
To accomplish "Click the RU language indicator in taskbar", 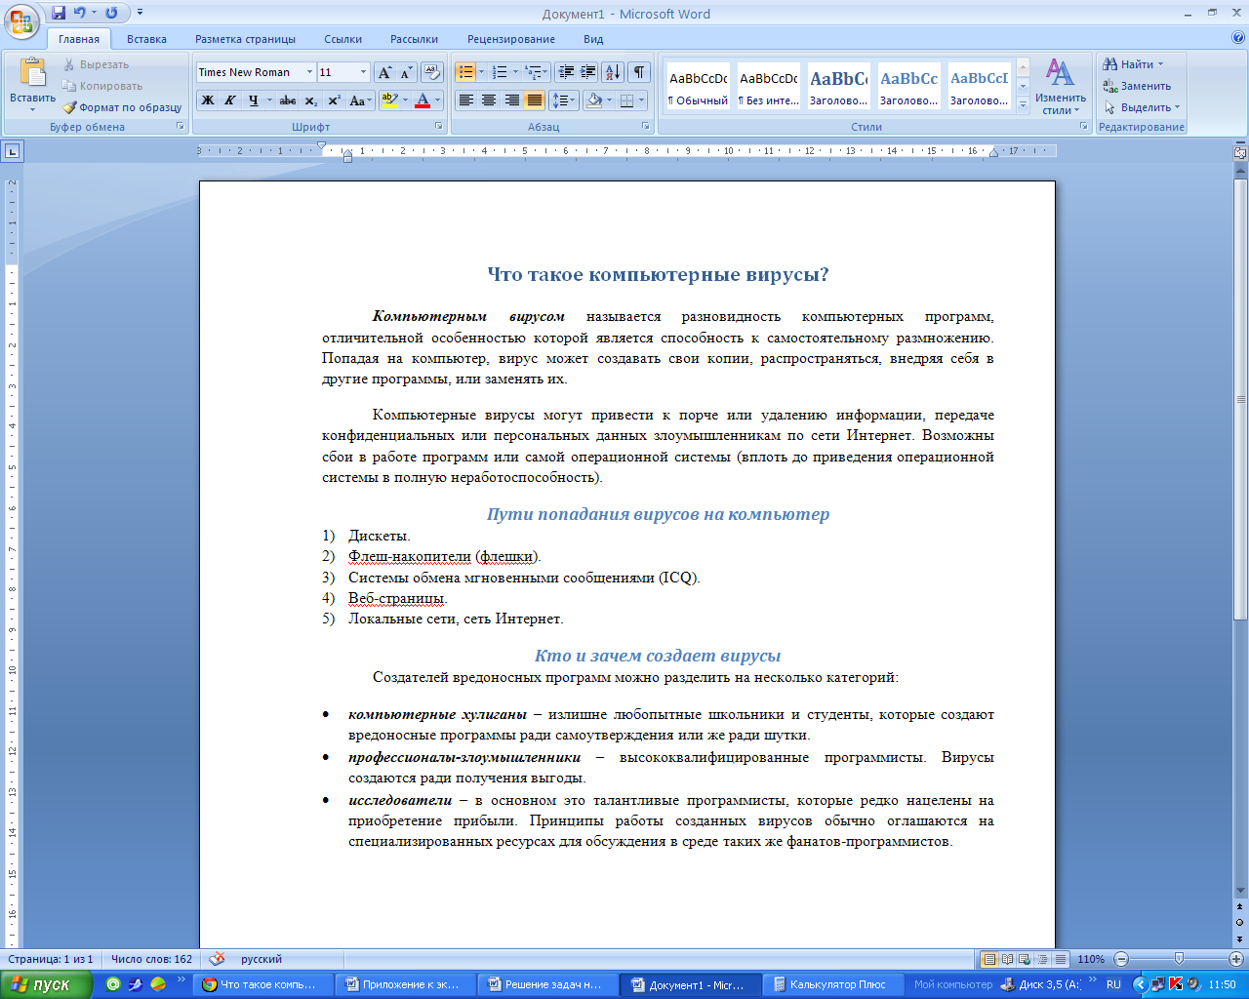I will (1113, 984).
